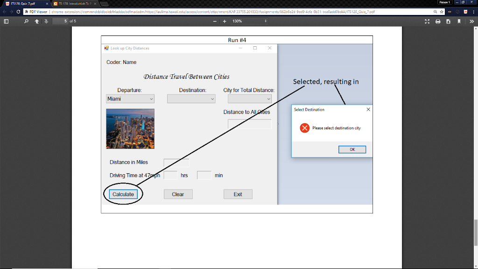Click the red error icon in dialog
The width and height of the screenshot is (478, 269).
coord(304,128)
